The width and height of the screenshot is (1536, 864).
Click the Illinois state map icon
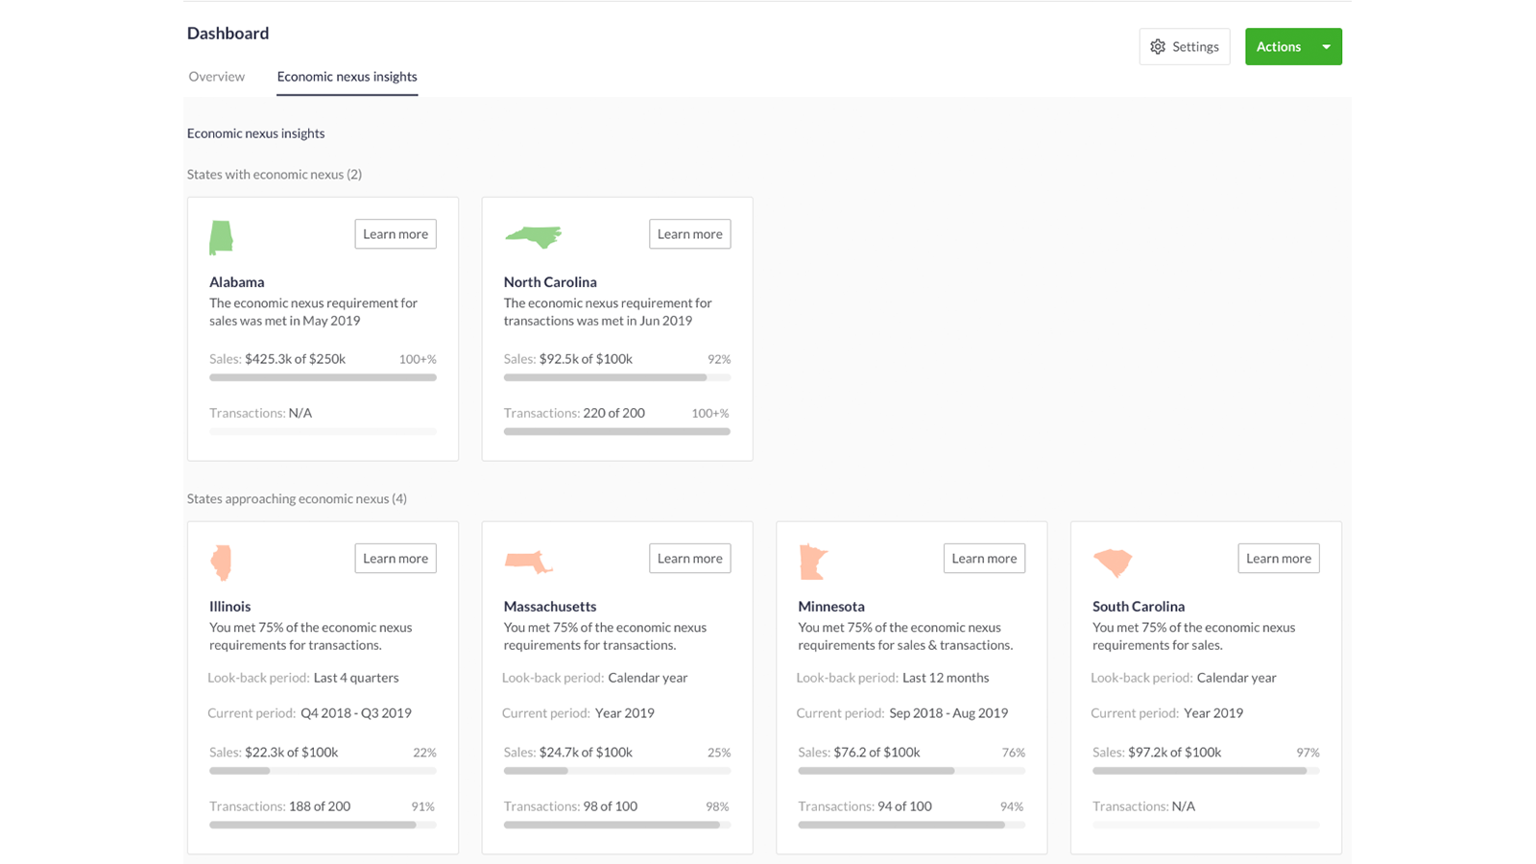222,562
